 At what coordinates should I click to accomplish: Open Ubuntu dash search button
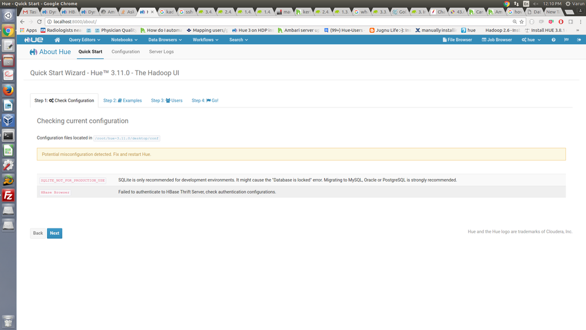[8, 16]
